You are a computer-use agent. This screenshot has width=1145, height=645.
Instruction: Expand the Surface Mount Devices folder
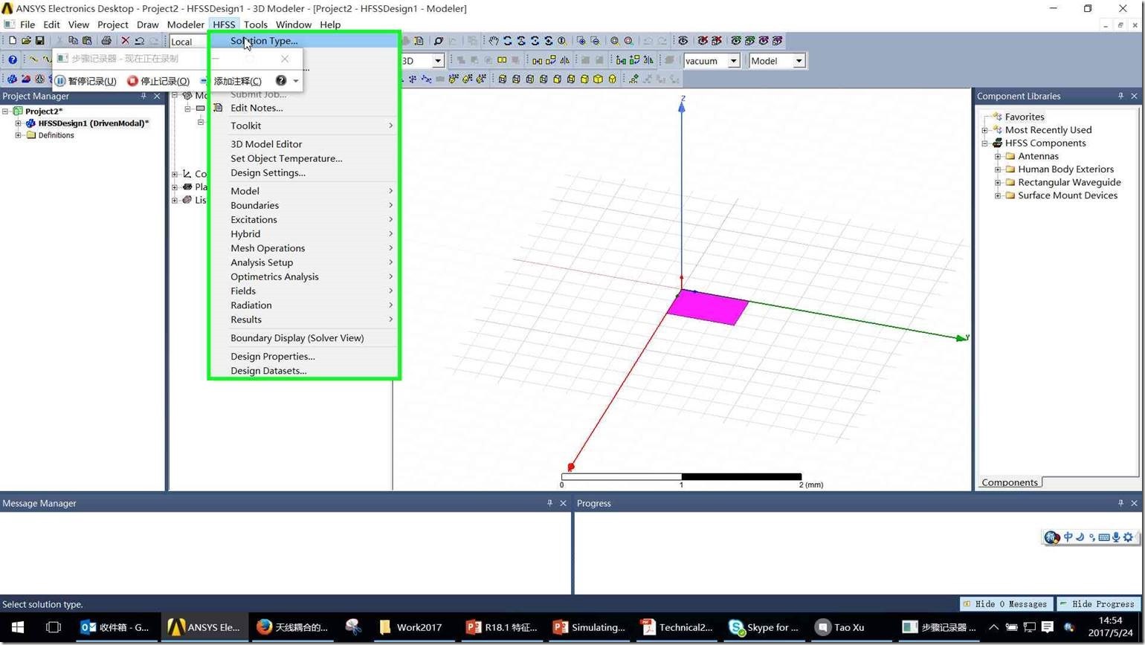point(998,195)
